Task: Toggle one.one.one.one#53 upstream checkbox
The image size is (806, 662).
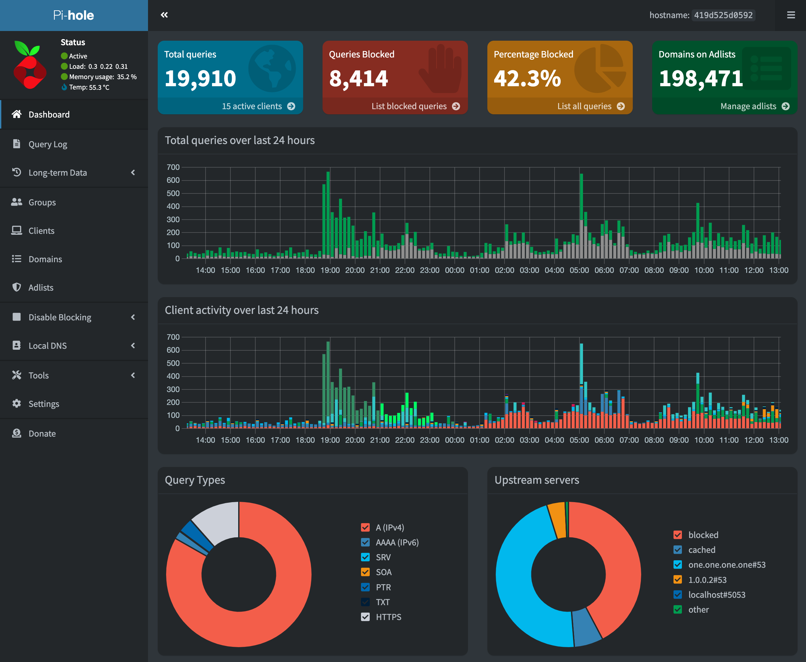Action: [678, 564]
